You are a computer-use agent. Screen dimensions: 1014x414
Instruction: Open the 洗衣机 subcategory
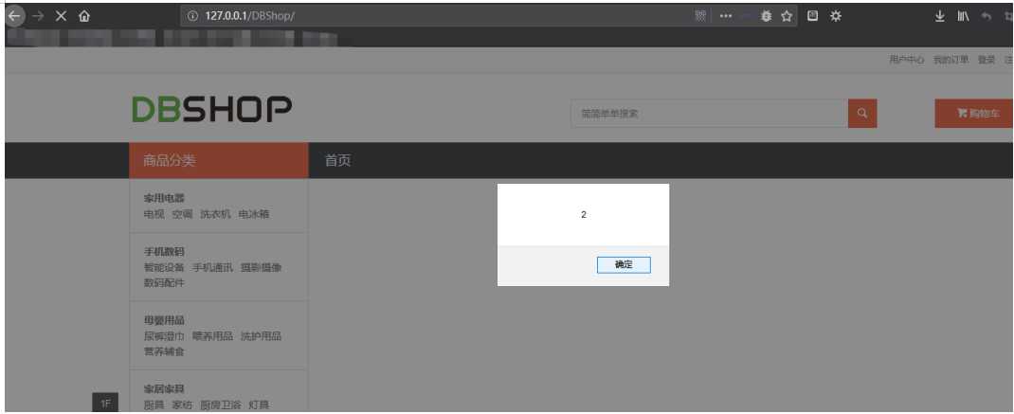pyautogui.click(x=215, y=214)
